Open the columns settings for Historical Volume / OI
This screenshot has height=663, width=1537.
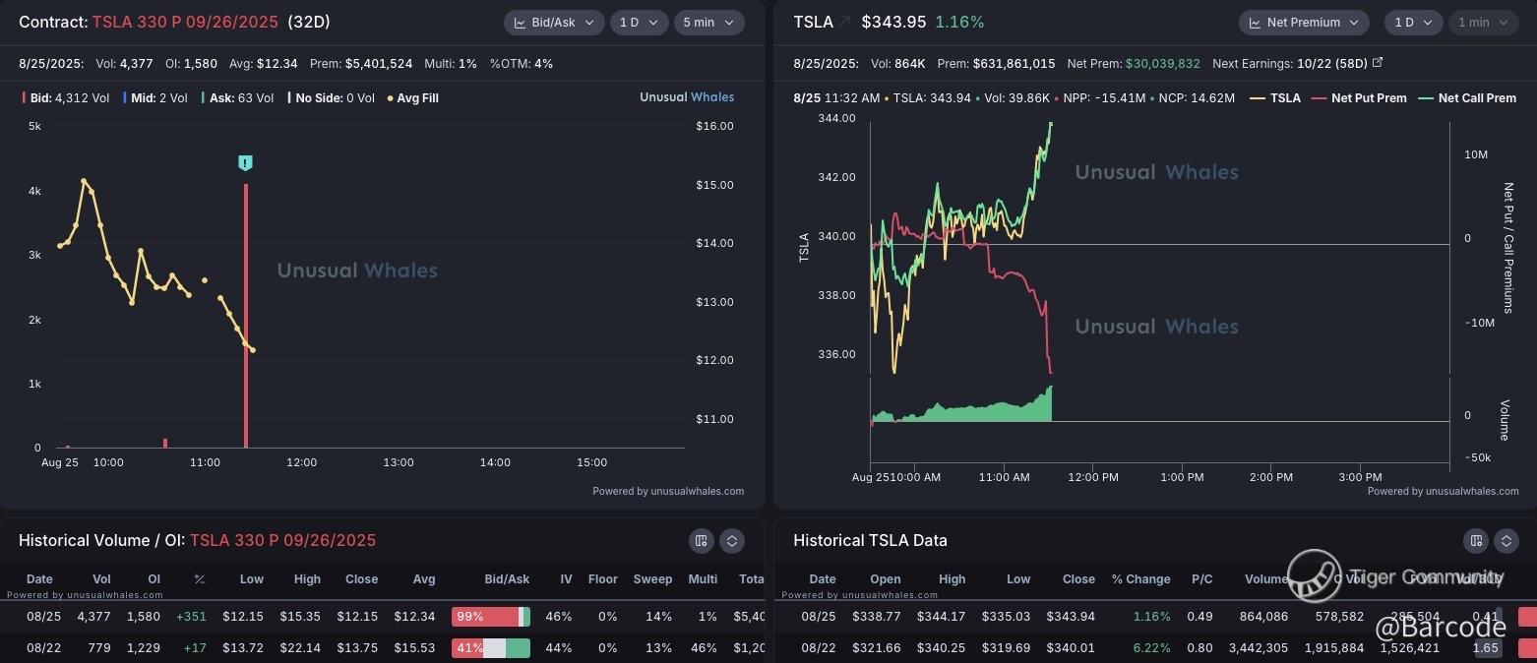(701, 540)
